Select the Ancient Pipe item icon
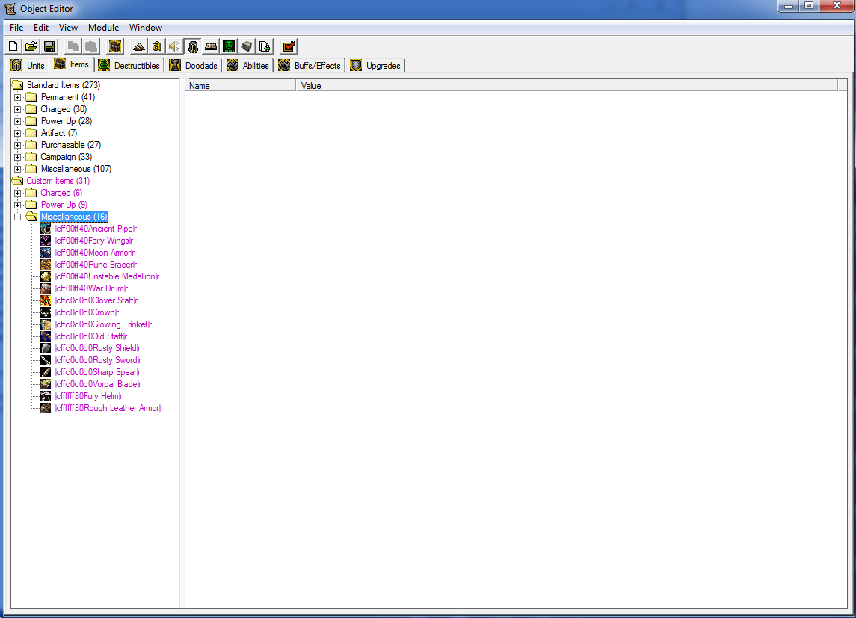Viewport: 856px width, 618px height. click(x=46, y=229)
